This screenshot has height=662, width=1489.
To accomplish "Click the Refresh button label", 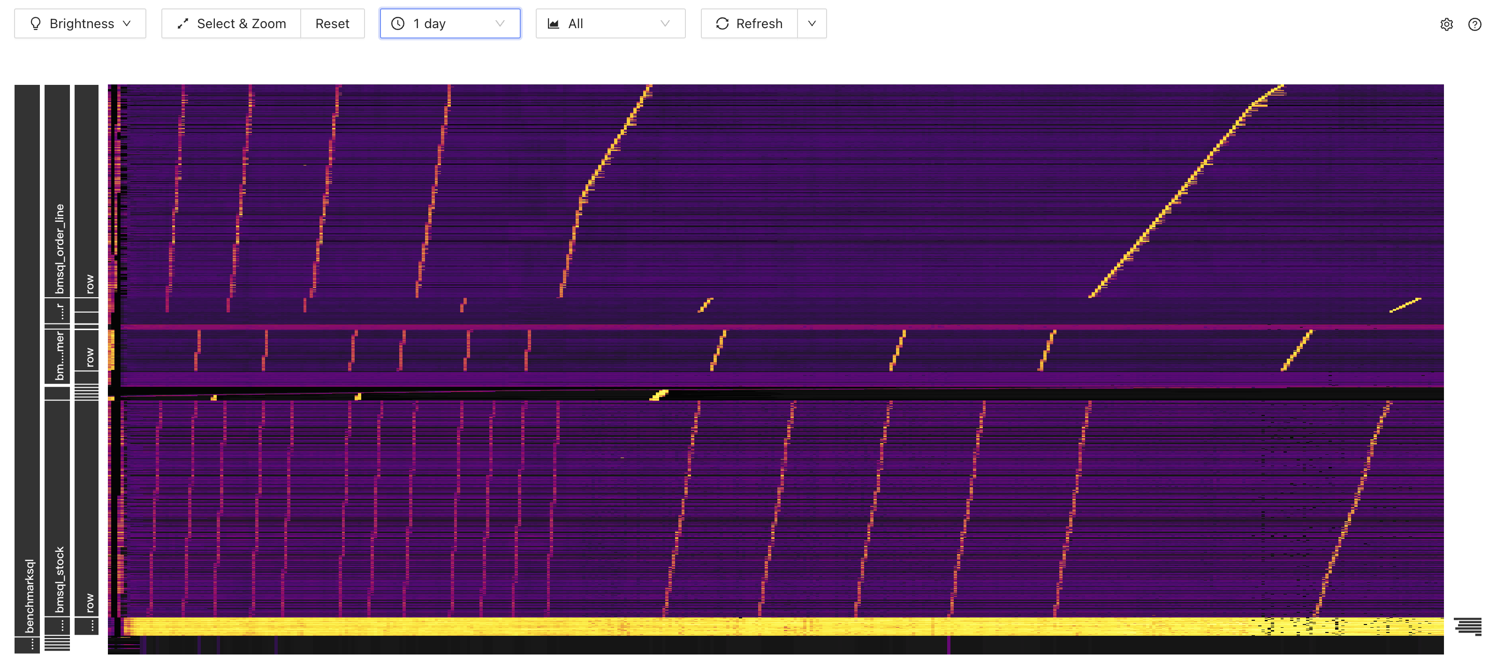I will [x=759, y=24].
